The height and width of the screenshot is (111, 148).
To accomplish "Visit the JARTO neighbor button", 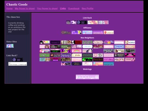I will (x=98, y=47).
